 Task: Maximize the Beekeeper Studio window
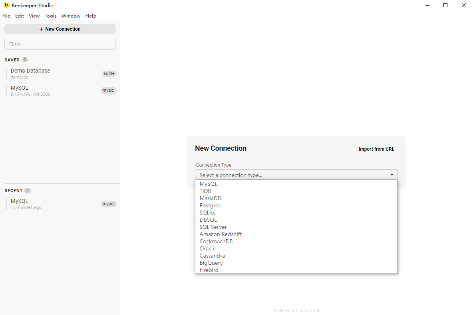pyautogui.click(x=445, y=5)
